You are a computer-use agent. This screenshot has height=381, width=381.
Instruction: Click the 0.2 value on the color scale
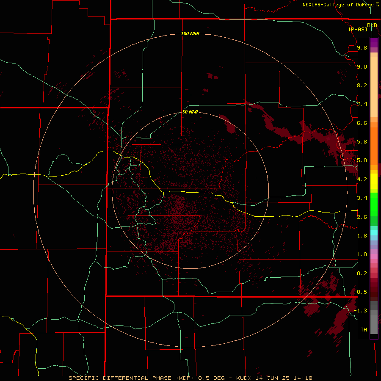pos(362,273)
